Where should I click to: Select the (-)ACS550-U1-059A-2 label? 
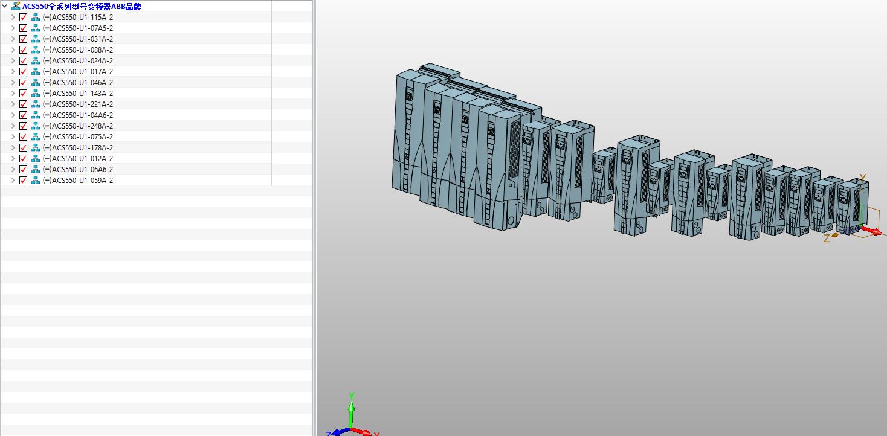point(78,181)
